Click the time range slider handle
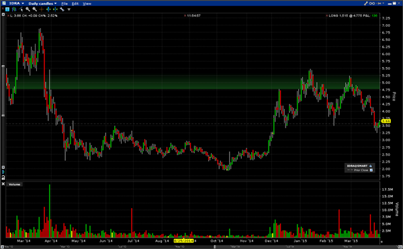403x249 pixels. [215, 247]
